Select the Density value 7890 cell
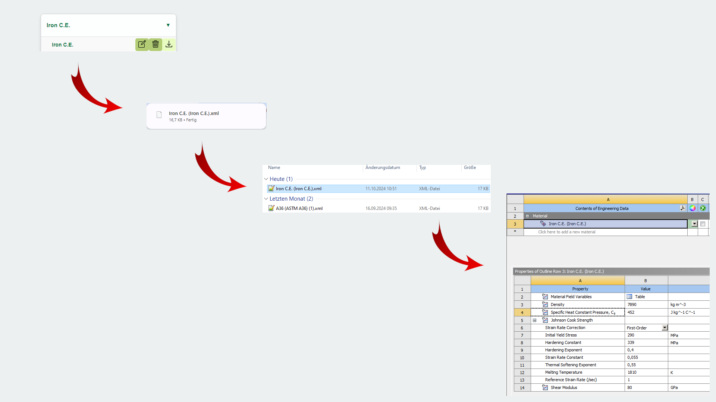The image size is (716, 402). click(646, 304)
